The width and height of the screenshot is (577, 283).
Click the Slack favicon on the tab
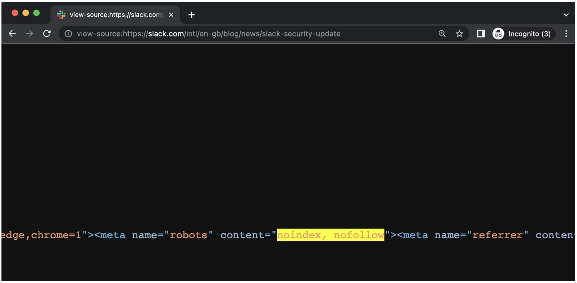pyautogui.click(x=61, y=15)
